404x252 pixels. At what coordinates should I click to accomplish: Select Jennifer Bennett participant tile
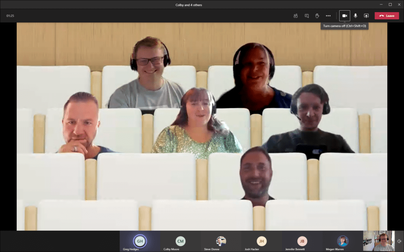[x=302, y=241]
